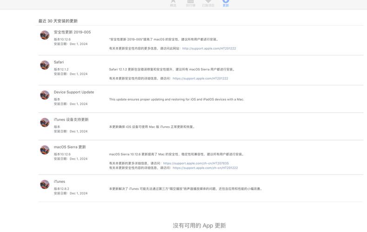Click 版本12.1.2 under Safari
Image resolution: width=367 pixels, height=232 pixels.
tap(61, 69)
